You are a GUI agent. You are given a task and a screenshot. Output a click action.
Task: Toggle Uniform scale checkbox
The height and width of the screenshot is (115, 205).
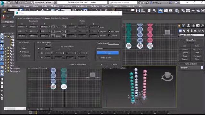[x=109, y=35]
